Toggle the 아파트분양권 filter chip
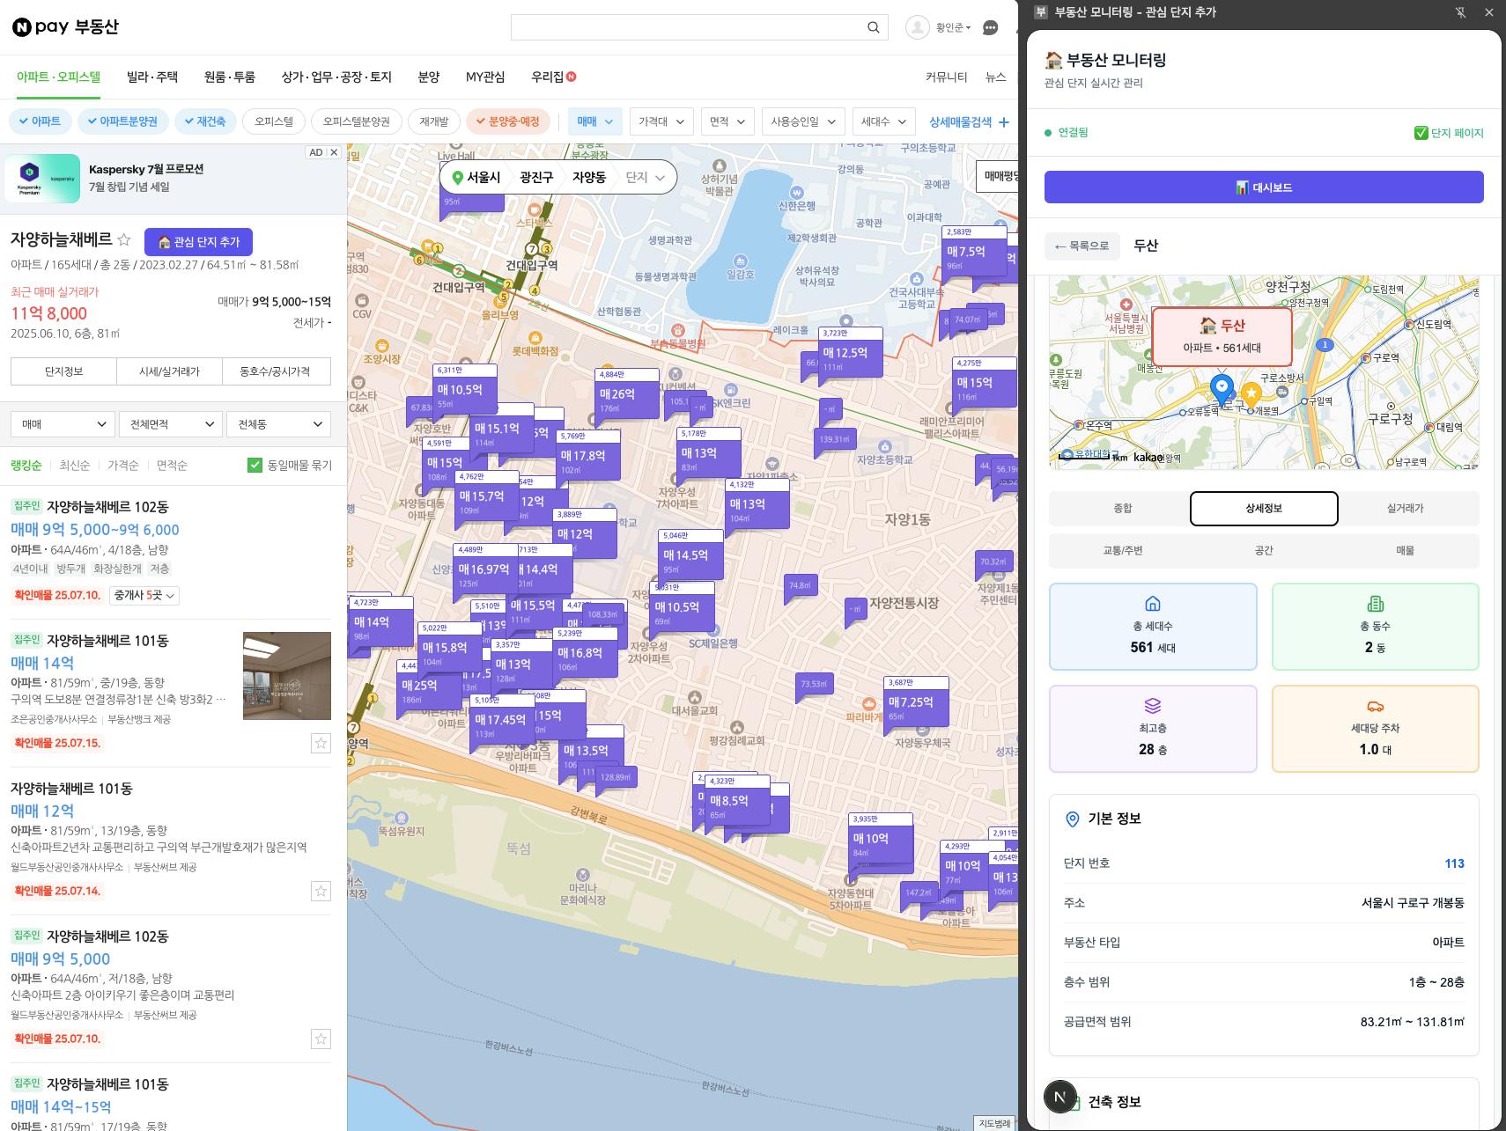Image resolution: width=1506 pixels, height=1131 pixels. (122, 121)
